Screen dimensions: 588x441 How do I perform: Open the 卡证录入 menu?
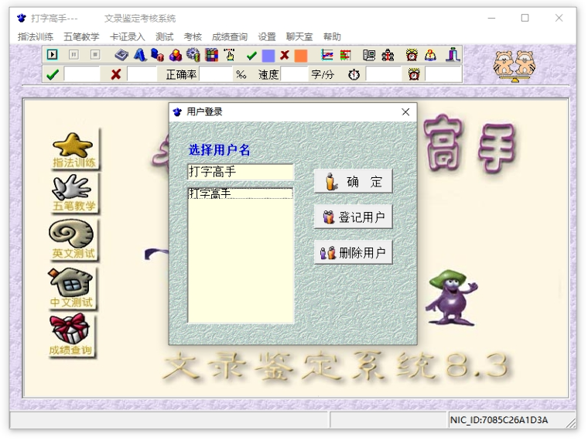[x=127, y=37]
